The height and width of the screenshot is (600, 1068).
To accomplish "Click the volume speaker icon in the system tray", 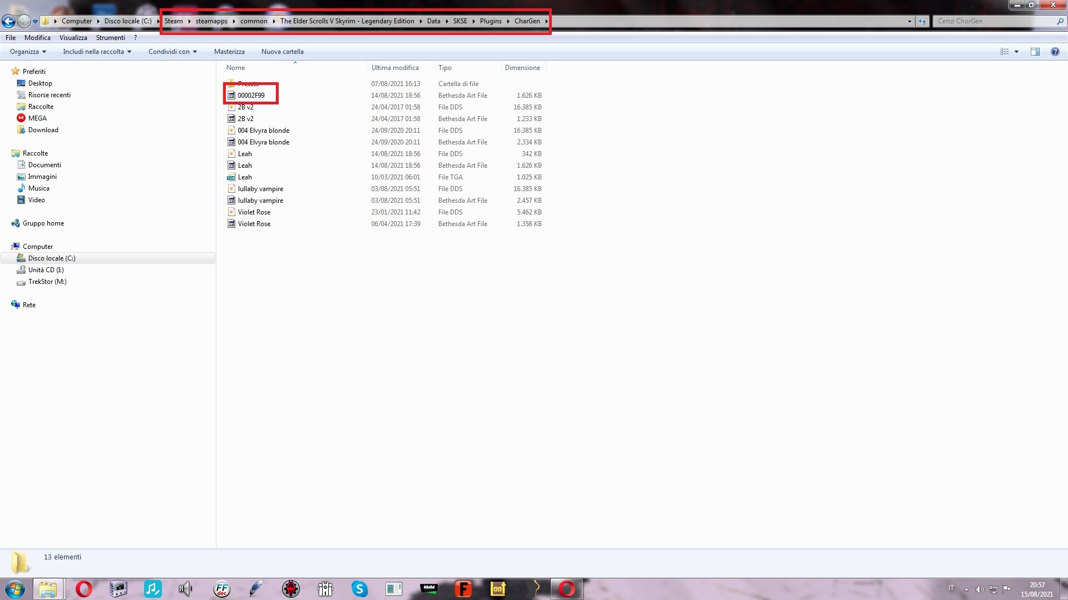I will (980, 589).
